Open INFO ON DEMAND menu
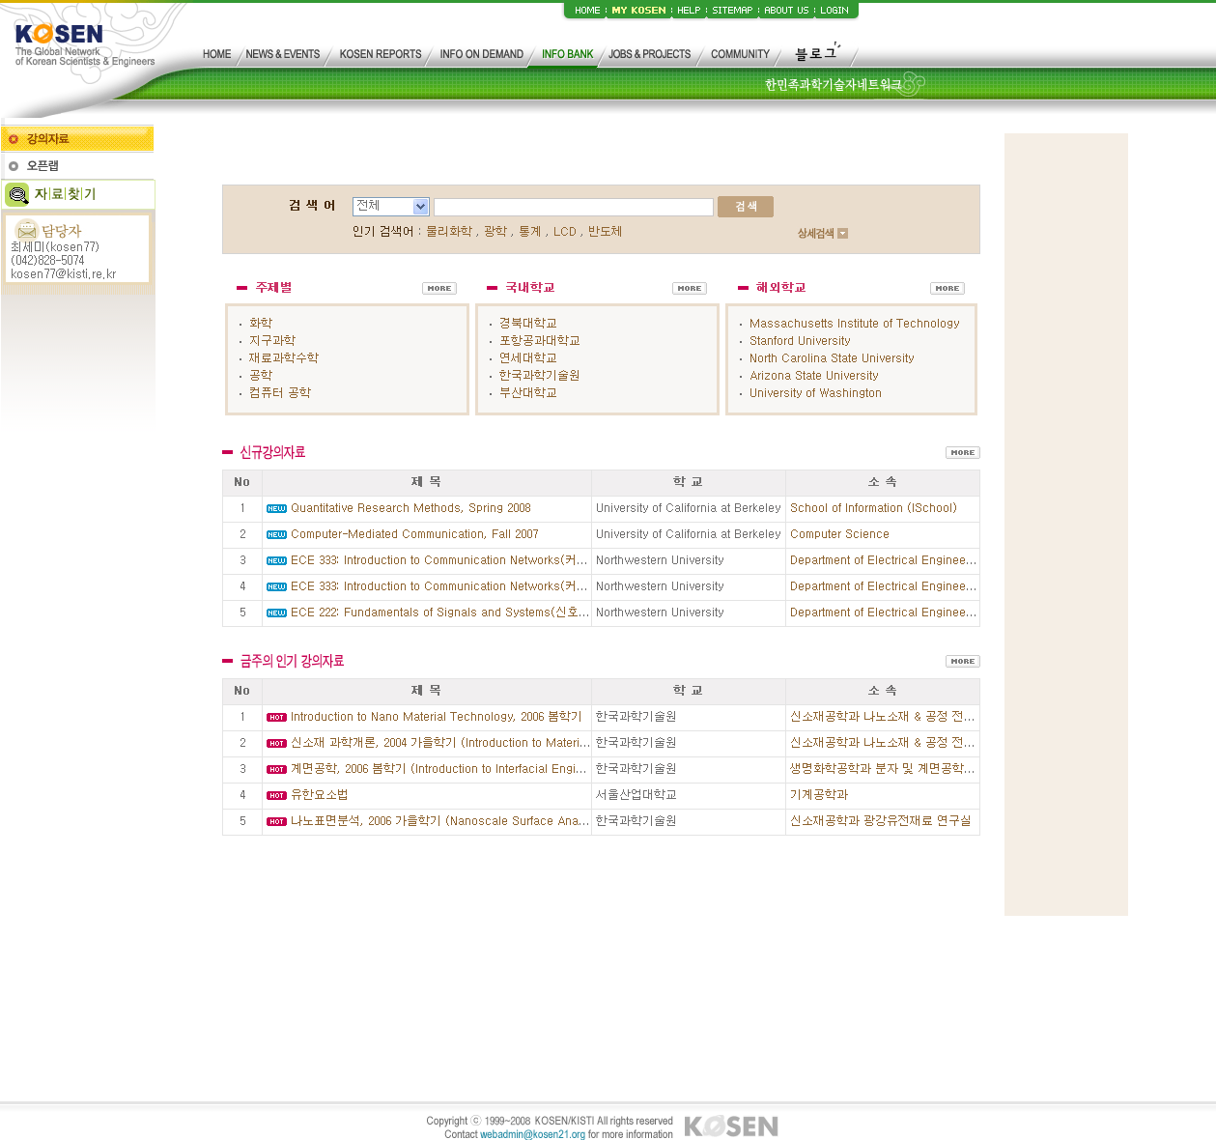This screenshot has width=1216, height=1140. click(481, 54)
